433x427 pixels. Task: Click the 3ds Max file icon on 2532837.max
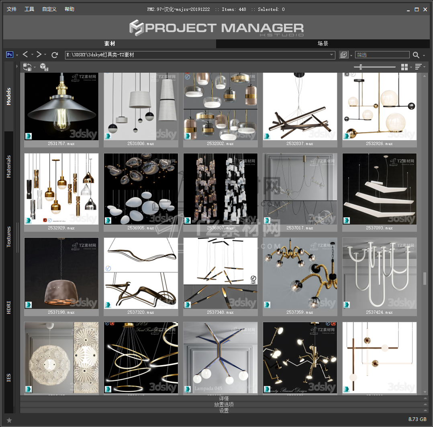click(x=267, y=136)
